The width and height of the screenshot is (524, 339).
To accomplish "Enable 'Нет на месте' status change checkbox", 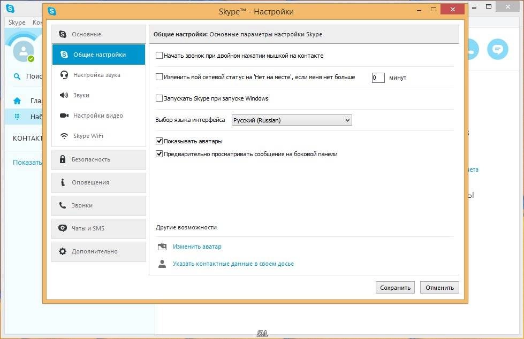I will [159, 77].
